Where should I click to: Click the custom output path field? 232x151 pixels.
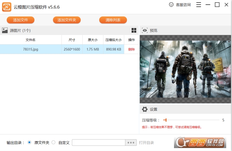pyautogui.click(x=99, y=143)
